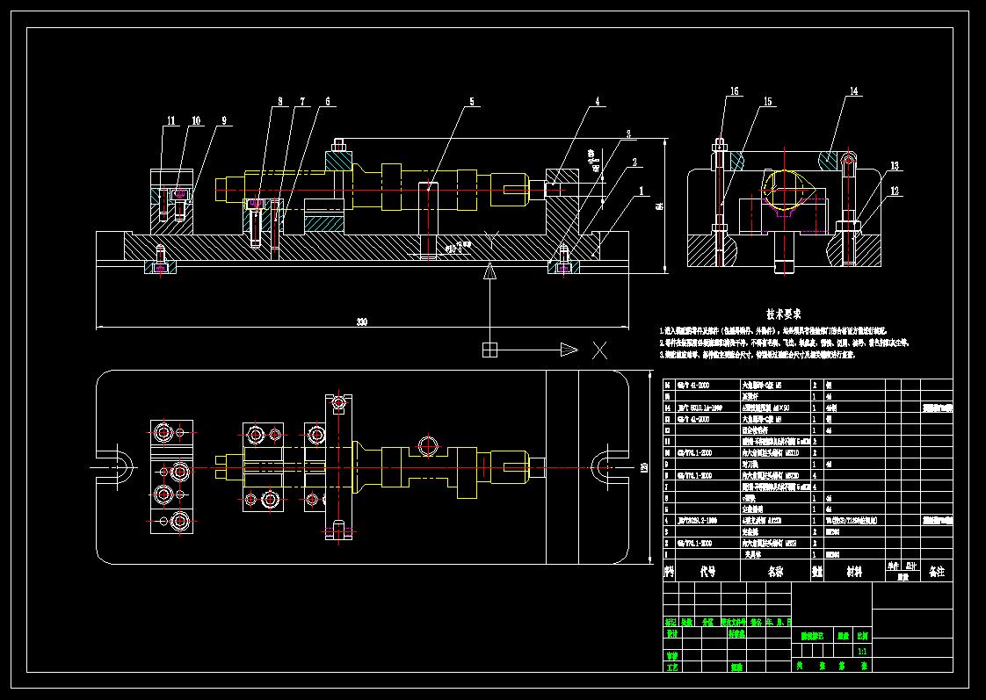This screenshot has width=986, height=700.
Task: Select the part callout number 2
Action: (634, 162)
